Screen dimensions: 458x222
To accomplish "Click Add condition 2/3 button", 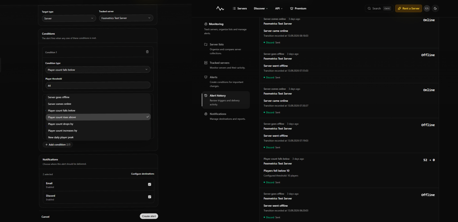I will coord(58,144).
